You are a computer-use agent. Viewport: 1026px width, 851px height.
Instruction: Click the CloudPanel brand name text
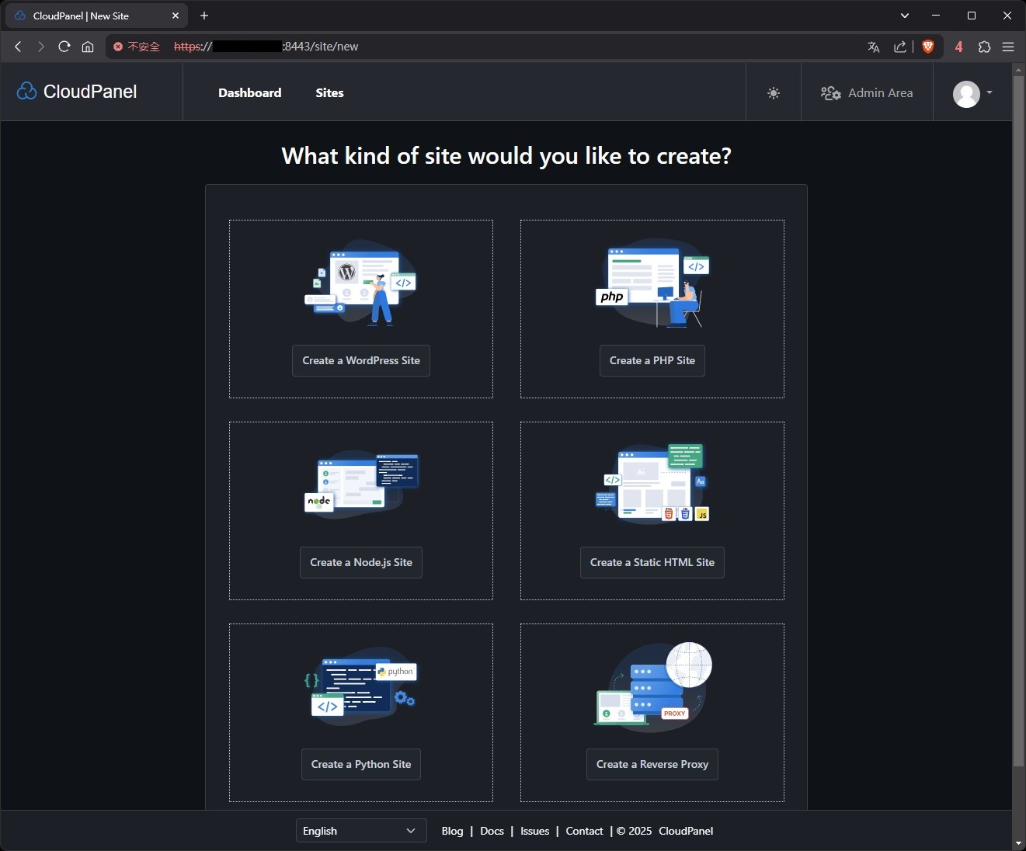tap(90, 92)
